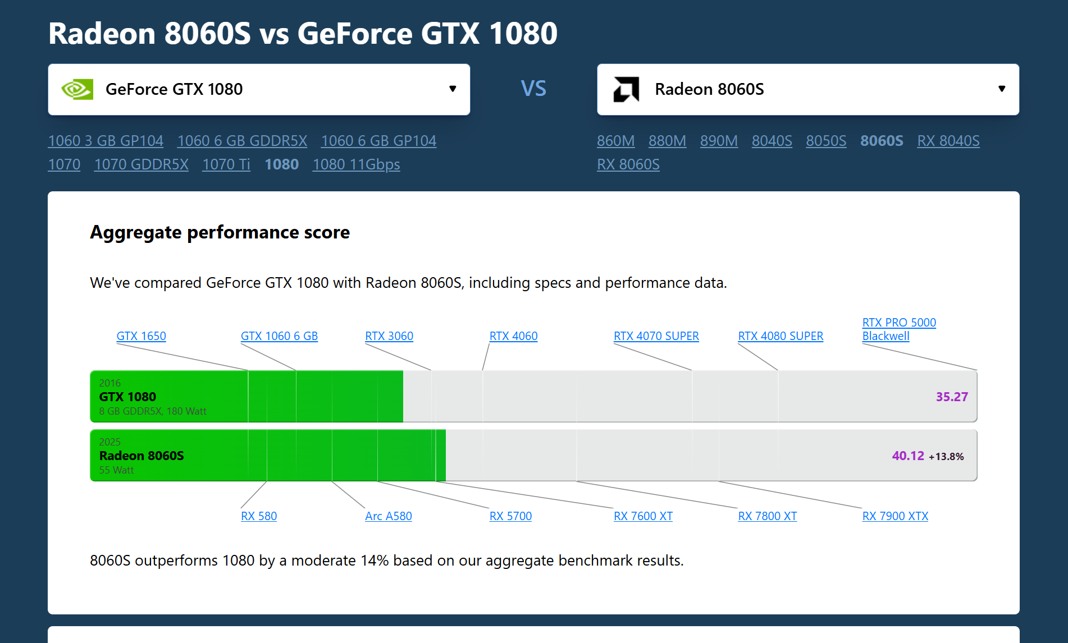Open the GTX 1650 reference link
Viewport: 1068px width, 643px height.
(141, 336)
